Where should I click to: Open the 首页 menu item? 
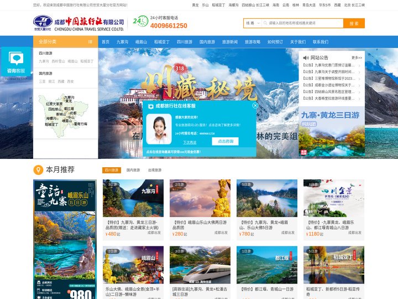pyautogui.click(x=106, y=42)
